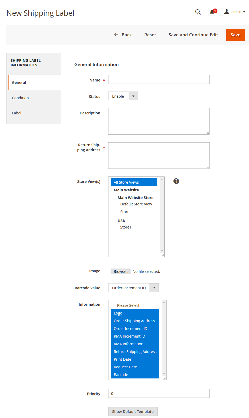Click the search magnifier icon

pos(198,12)
